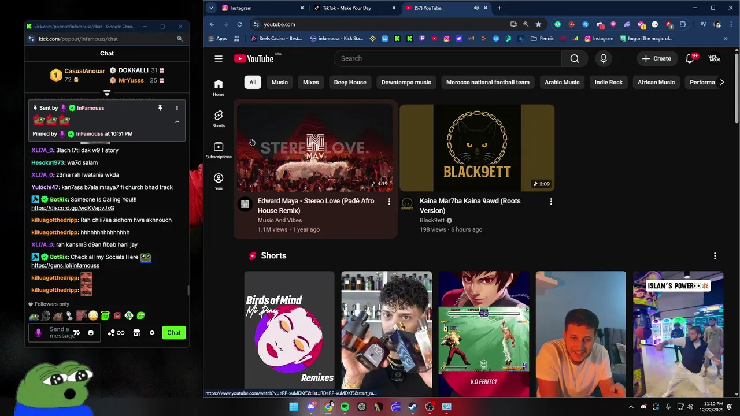Unpin the pinned message in Kick chat
Viewport: 740px width, 416px height.
160,108
